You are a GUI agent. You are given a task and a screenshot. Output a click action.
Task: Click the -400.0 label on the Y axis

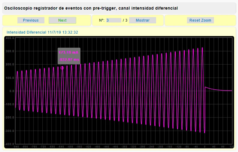[x=9, y=144]
